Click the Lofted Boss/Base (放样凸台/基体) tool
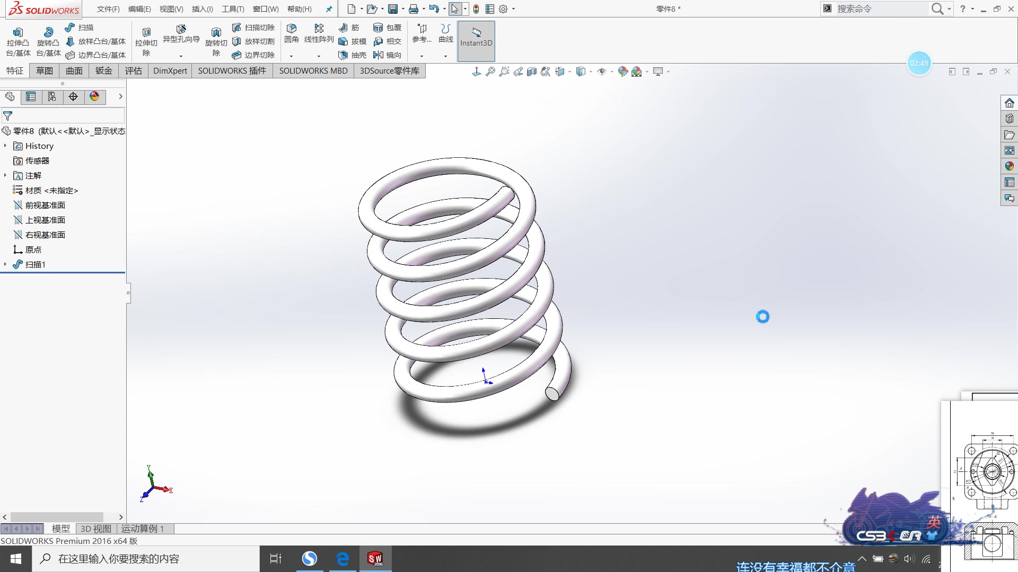 [x=95, y=41]
